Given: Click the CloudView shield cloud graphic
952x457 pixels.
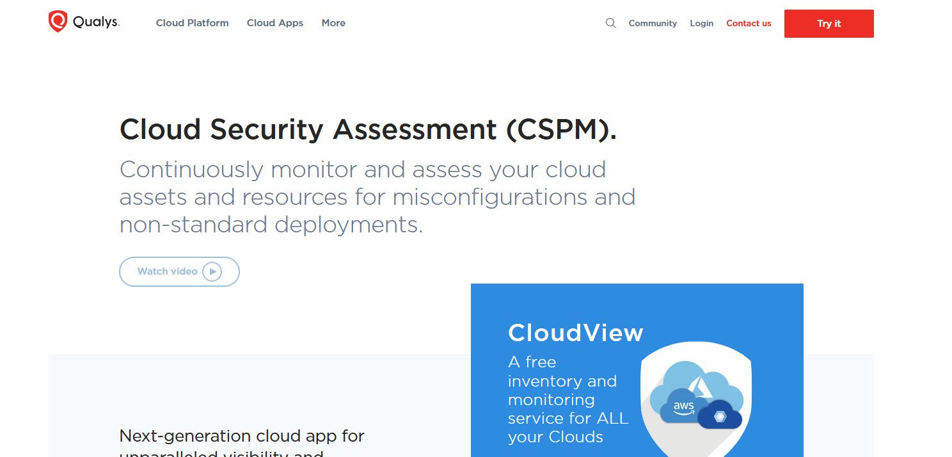Looking at the screenshot, I should point(695,399).
